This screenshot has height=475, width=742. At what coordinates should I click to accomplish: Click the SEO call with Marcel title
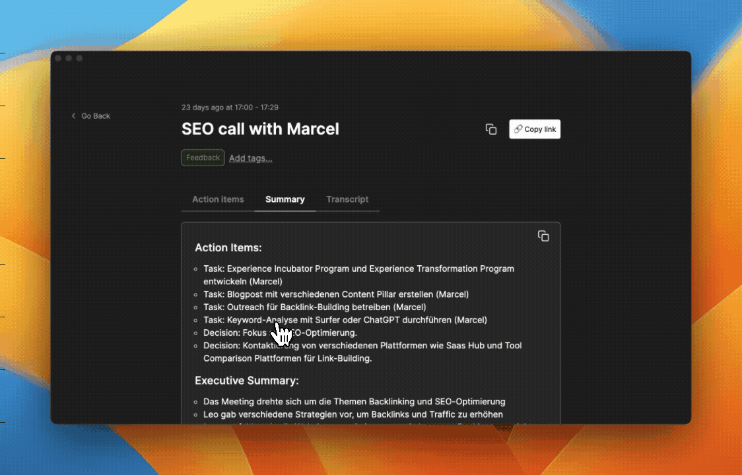[260, 129]
